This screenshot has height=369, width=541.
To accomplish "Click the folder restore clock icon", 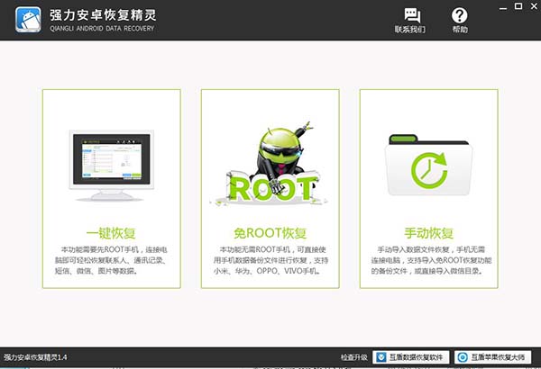I will click(429, 165).
